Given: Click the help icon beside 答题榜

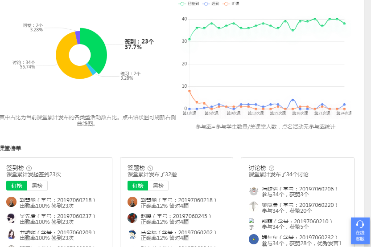Looking at the screenshot, I should click(x=150, y=168).
